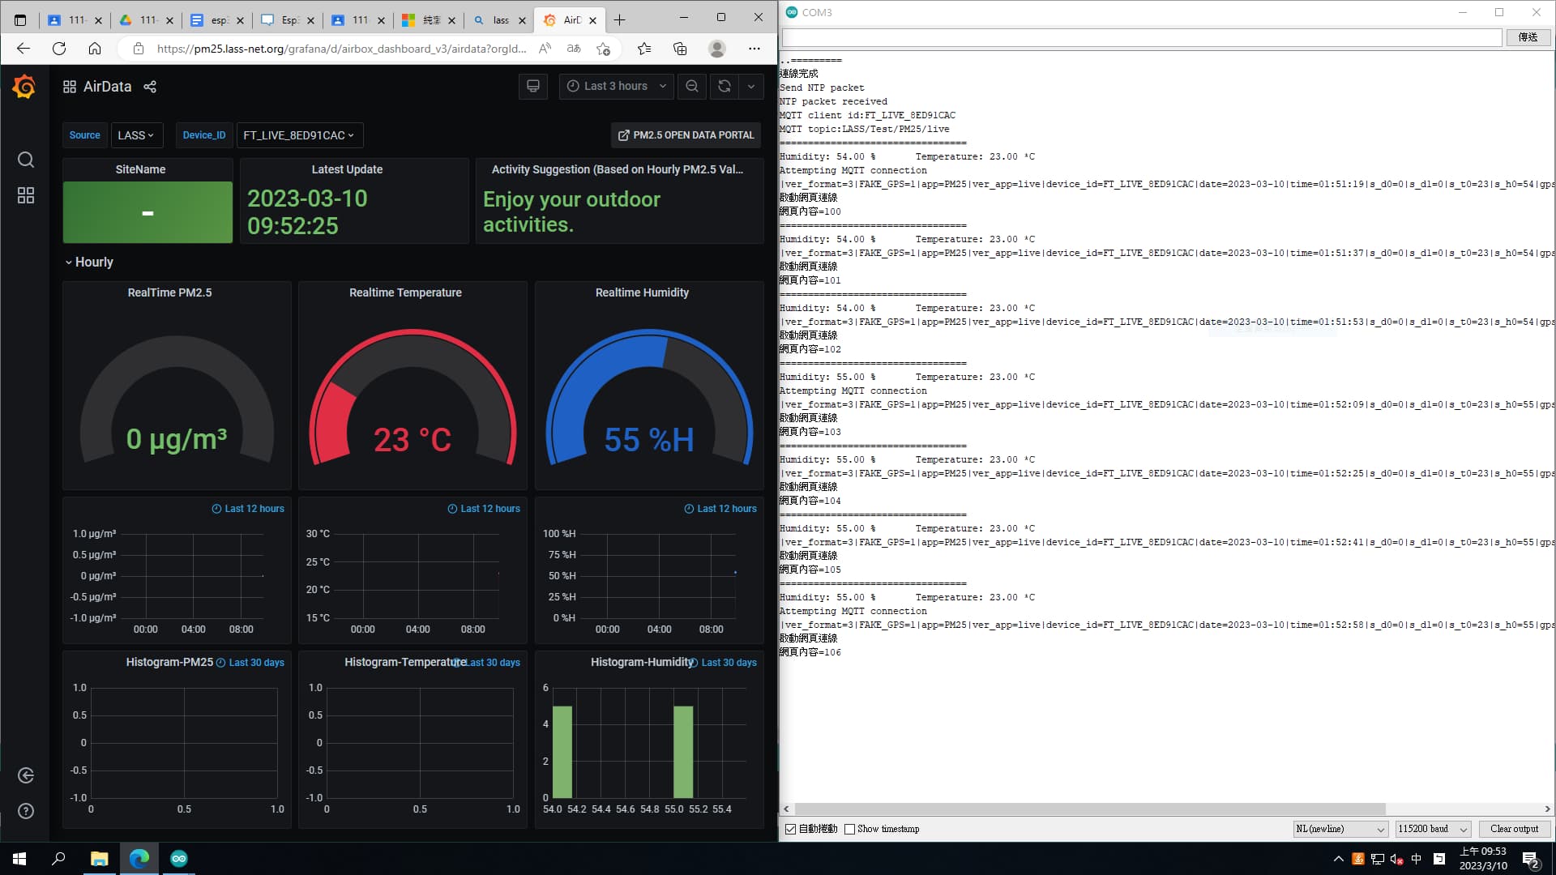Open the LASS source dropdown
Image resolution: width=1556 pixels, height=875 pixels.
tap(136, 135)
